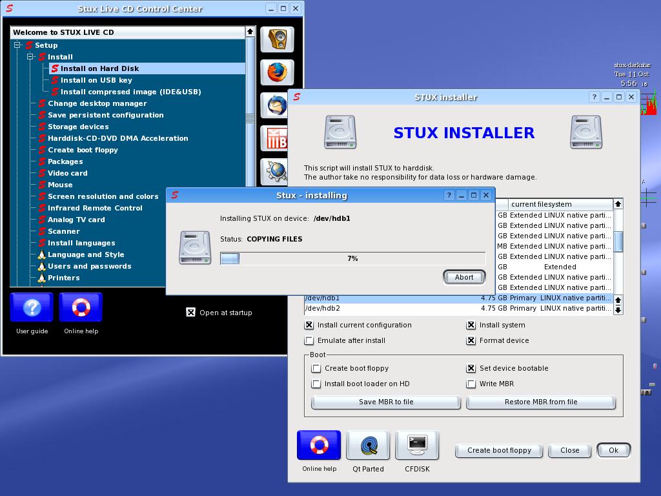Click partition list scroll down arrow

tap(618, 311)
